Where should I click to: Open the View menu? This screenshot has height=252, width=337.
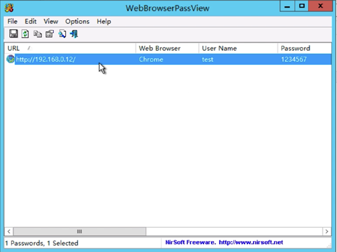point(51,21)
